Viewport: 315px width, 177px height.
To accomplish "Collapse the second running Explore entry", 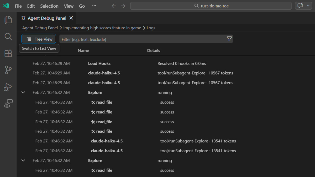I will [x=23, y=160].
